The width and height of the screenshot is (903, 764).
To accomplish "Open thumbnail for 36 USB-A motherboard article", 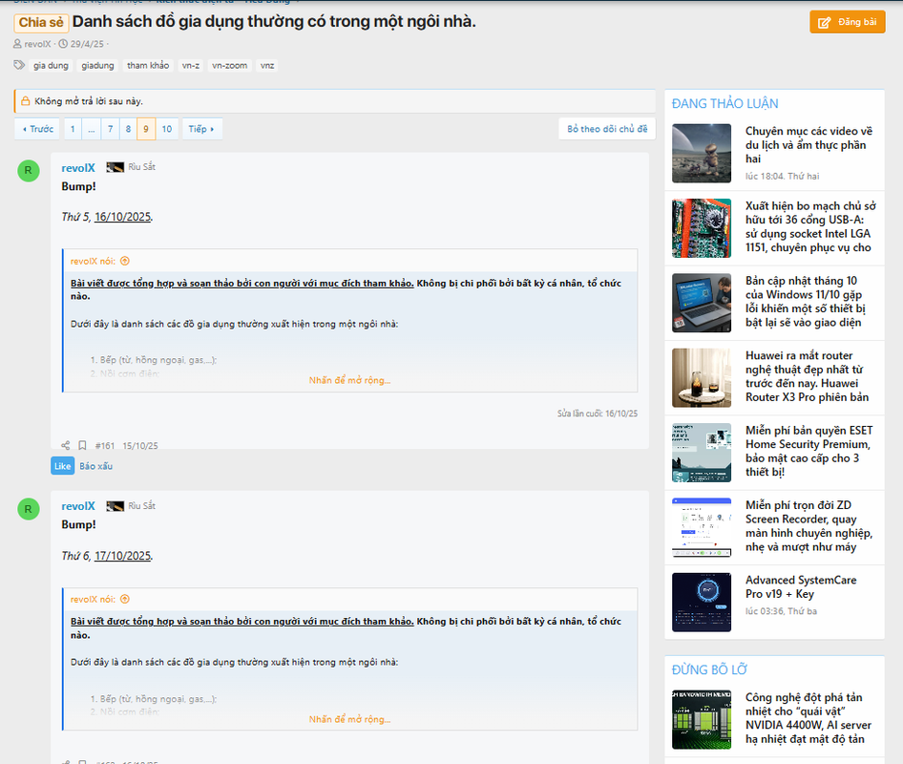I will click(x=702, y=228).
